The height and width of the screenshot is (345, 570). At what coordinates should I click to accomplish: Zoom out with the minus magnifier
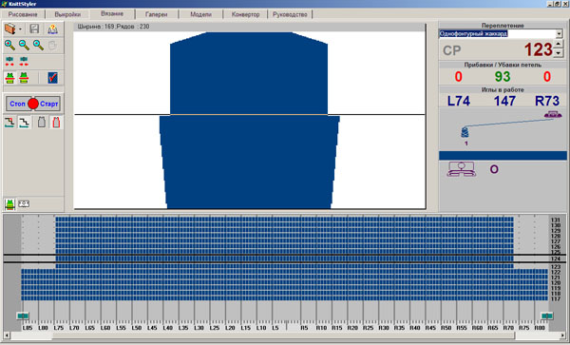pos(24,45)
